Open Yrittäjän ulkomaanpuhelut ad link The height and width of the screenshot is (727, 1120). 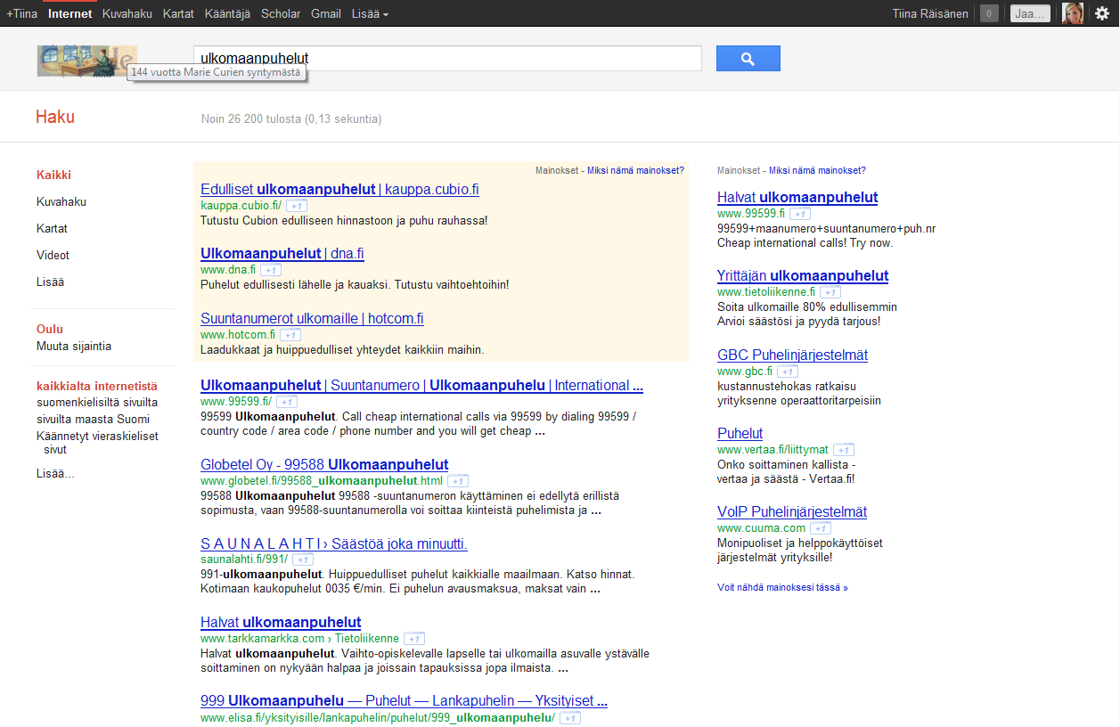tap(803, 275)
